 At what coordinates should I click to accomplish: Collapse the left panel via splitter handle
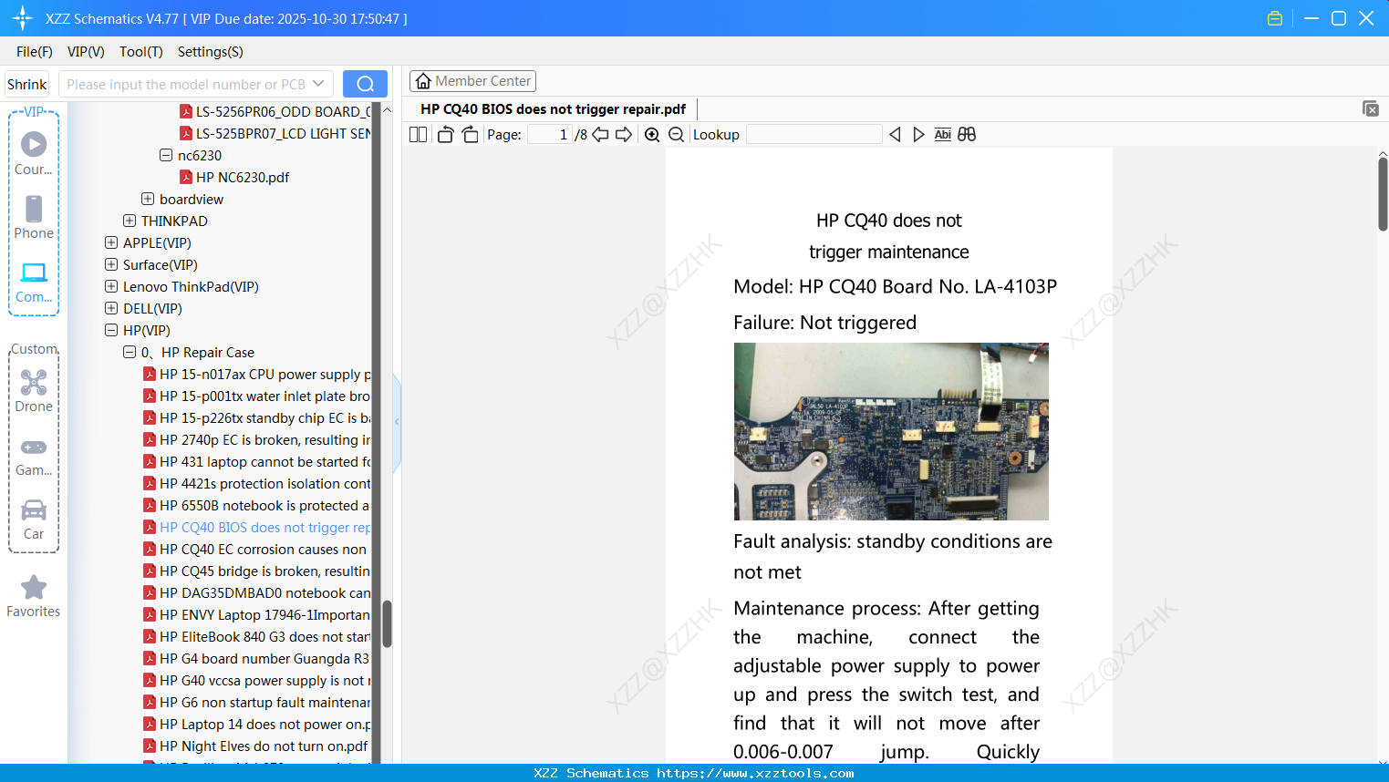(x=397, y=422)
